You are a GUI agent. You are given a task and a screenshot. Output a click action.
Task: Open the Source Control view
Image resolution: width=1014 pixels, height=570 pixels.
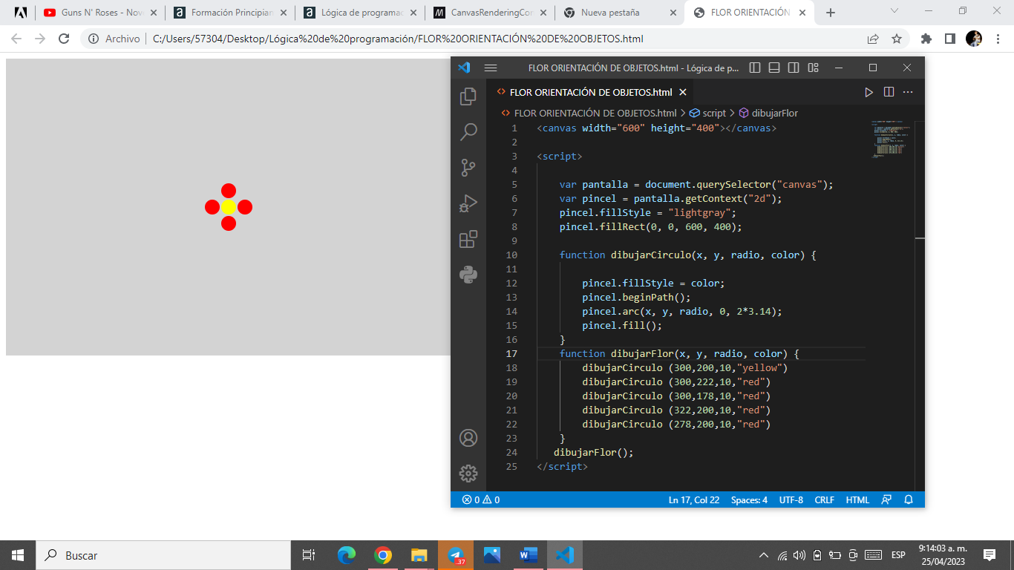click(x=468, y=168)
